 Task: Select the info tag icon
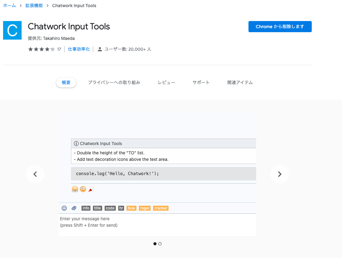click(86, 208)
